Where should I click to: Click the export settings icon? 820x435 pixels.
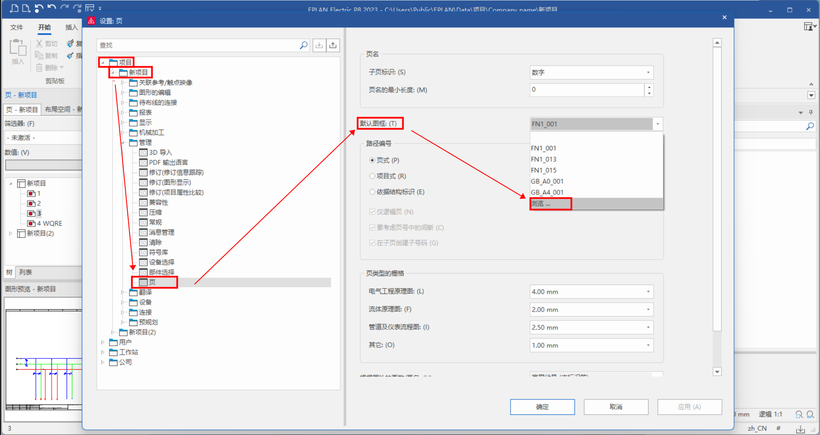click(x=333, y=45)
